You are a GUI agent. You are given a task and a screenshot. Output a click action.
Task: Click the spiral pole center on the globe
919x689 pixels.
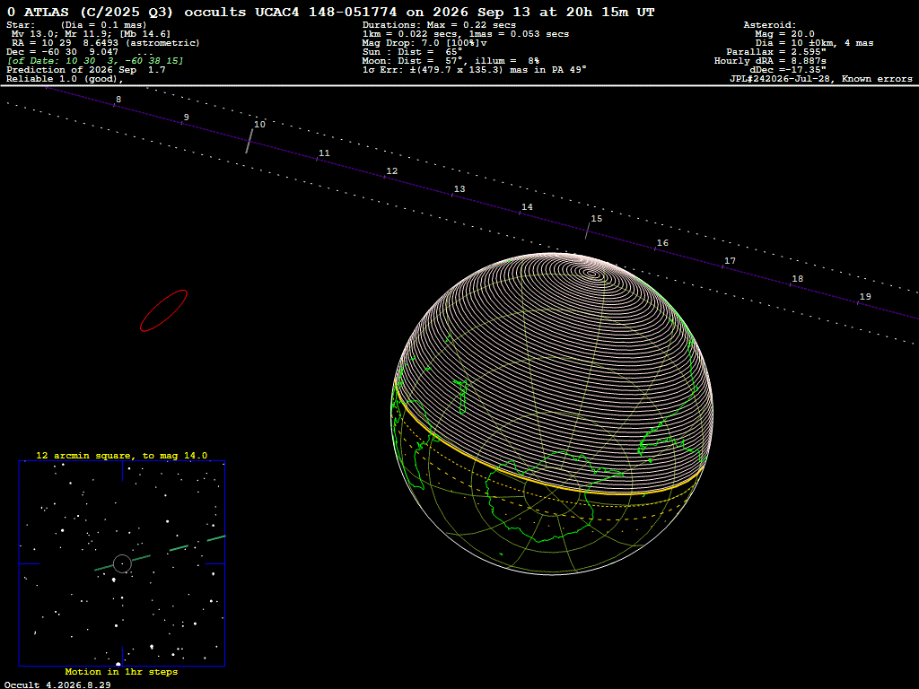point(592,273)
